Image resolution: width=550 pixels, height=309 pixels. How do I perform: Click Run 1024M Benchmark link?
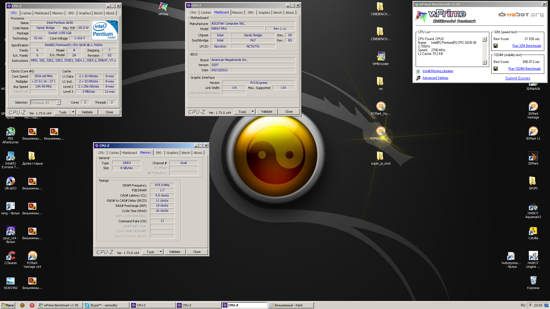coord(525,69)
